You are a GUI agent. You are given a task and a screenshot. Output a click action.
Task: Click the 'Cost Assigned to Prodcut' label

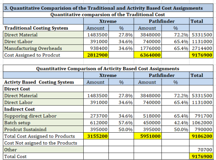click(x=43, y=55)
